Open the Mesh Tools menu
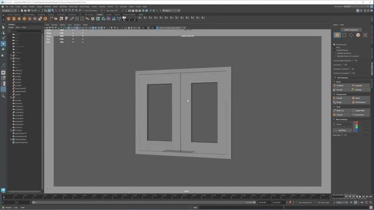Screen dimensions: 374x210 [73, 6]
